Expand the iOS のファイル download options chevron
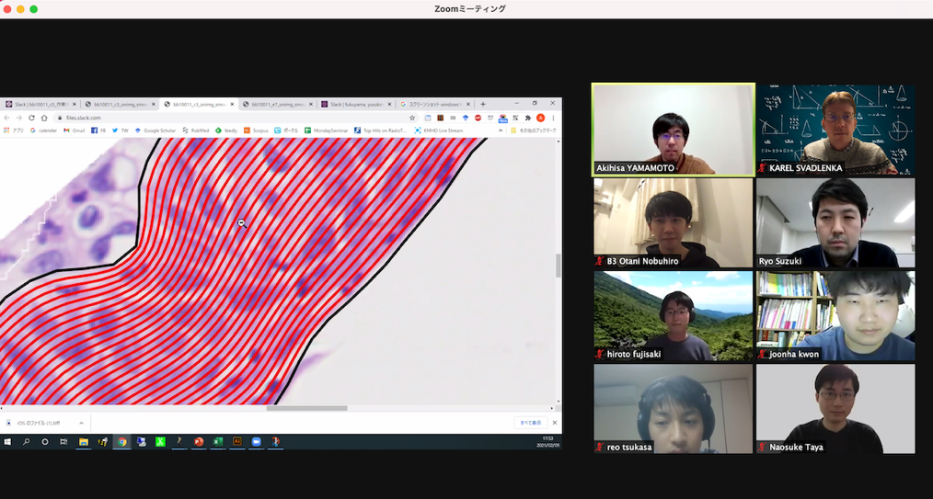Image resolution: width=933 pixels, height=499 pixels. (82, 423)
